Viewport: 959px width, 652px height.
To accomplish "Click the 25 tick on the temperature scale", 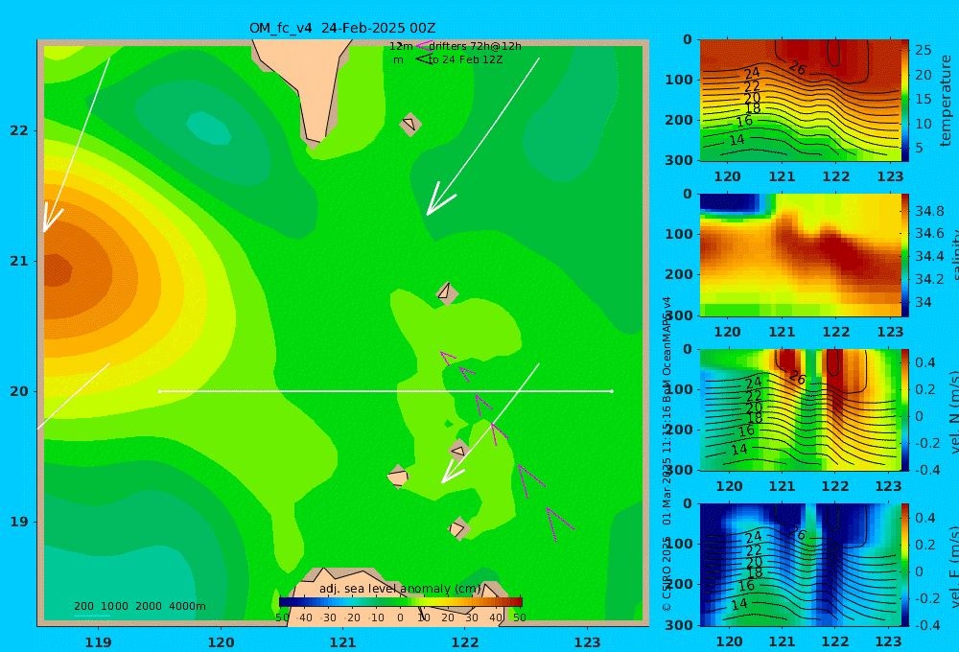I will pos(923,50).
